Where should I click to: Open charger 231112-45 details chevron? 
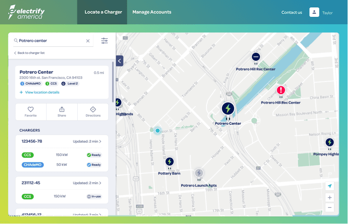point(100,183)
